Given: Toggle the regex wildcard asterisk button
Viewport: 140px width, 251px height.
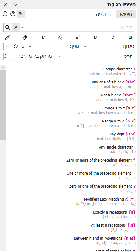Looking at the screenshot, I should pyautogui.click(x=15, y=28).
